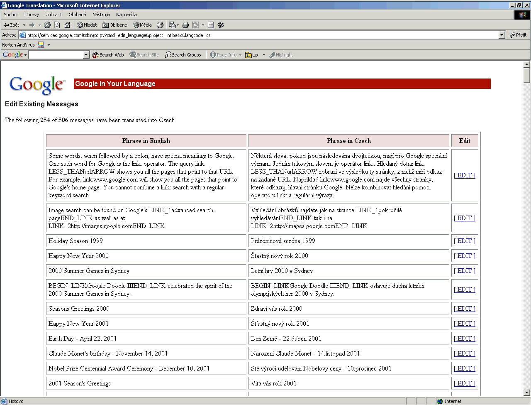531x405 pixels.
Task: Open the Nástroje menu
Action: click(101, 15)
